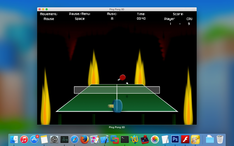Open System Preferences gear icon
234x146 pixels.
click(54, 140)
